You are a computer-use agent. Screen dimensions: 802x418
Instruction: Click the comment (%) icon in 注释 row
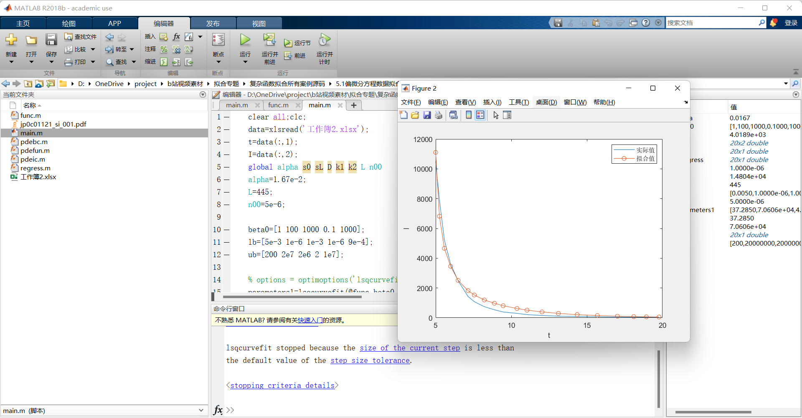164,50
